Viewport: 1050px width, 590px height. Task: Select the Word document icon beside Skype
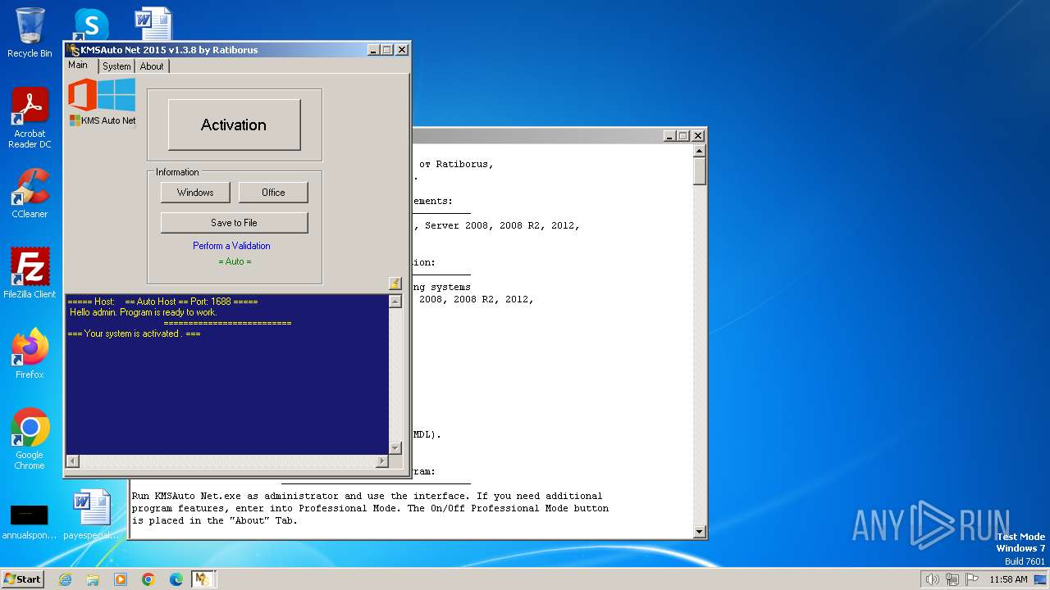click(153, 25)
